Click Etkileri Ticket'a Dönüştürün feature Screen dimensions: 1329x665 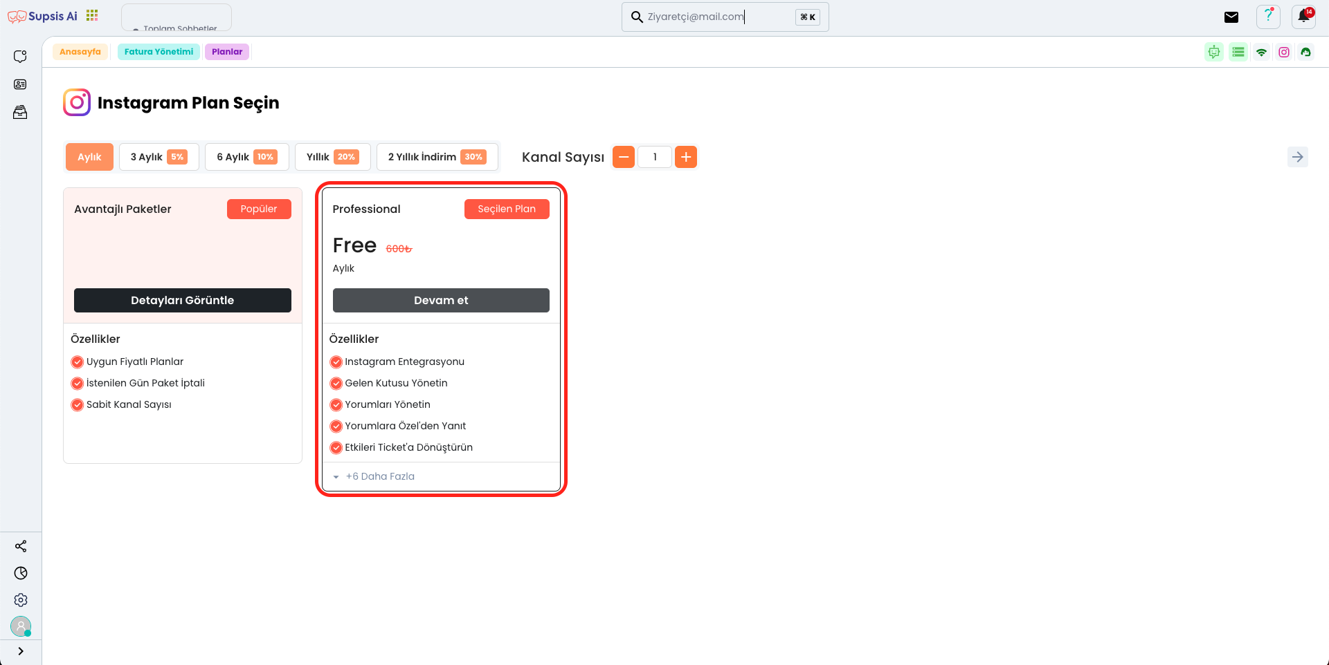[401, 447]
